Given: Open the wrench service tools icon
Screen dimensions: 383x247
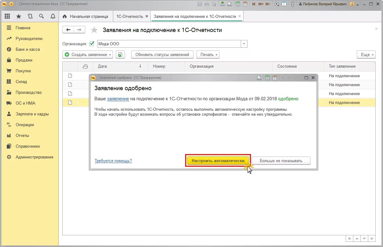Looking at the screenshot, I should (293, 4).
